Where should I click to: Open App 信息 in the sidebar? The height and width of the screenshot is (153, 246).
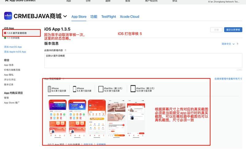(x=9, y=65)
